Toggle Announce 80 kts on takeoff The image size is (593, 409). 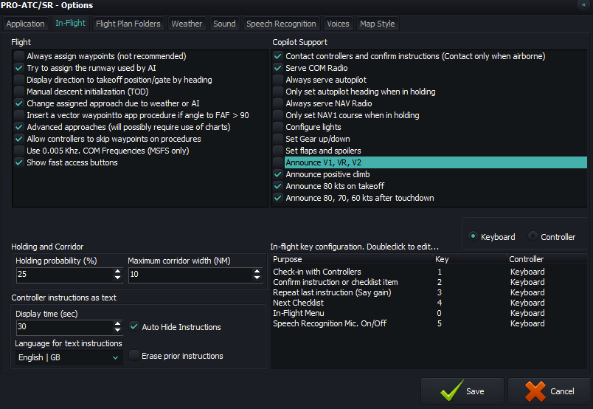tap(278, 186)
